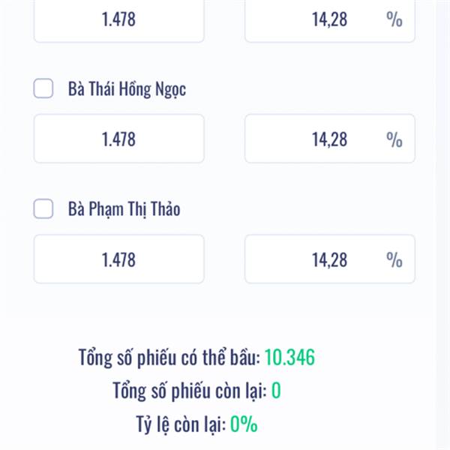Click the "Tổng số phiếu còn lại" label
The height and width of the screenshot is (450, 450).
point(189,391)
